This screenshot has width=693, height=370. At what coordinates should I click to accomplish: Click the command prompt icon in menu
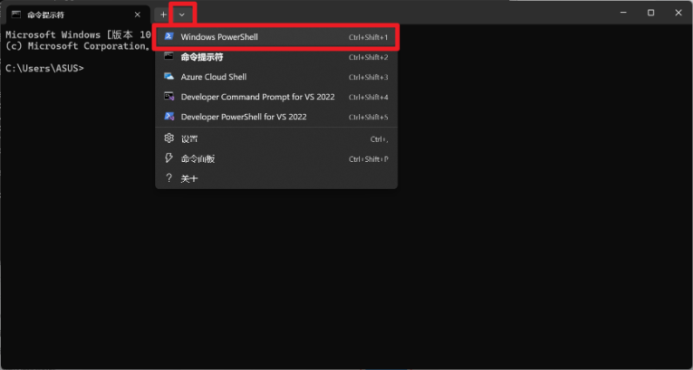coord(169,56)
